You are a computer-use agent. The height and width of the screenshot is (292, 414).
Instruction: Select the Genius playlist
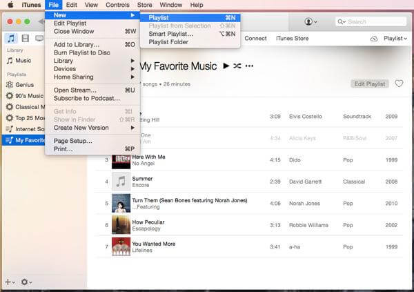pyautogui.click(x=24, y=85)
